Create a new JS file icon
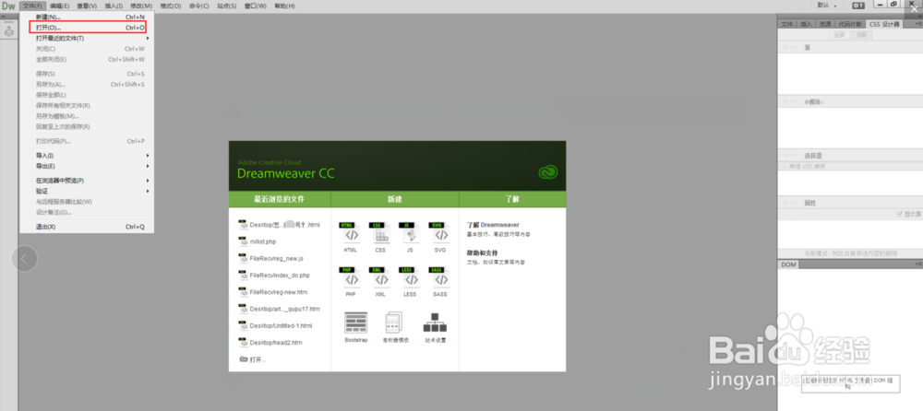 tap(411, 233)
